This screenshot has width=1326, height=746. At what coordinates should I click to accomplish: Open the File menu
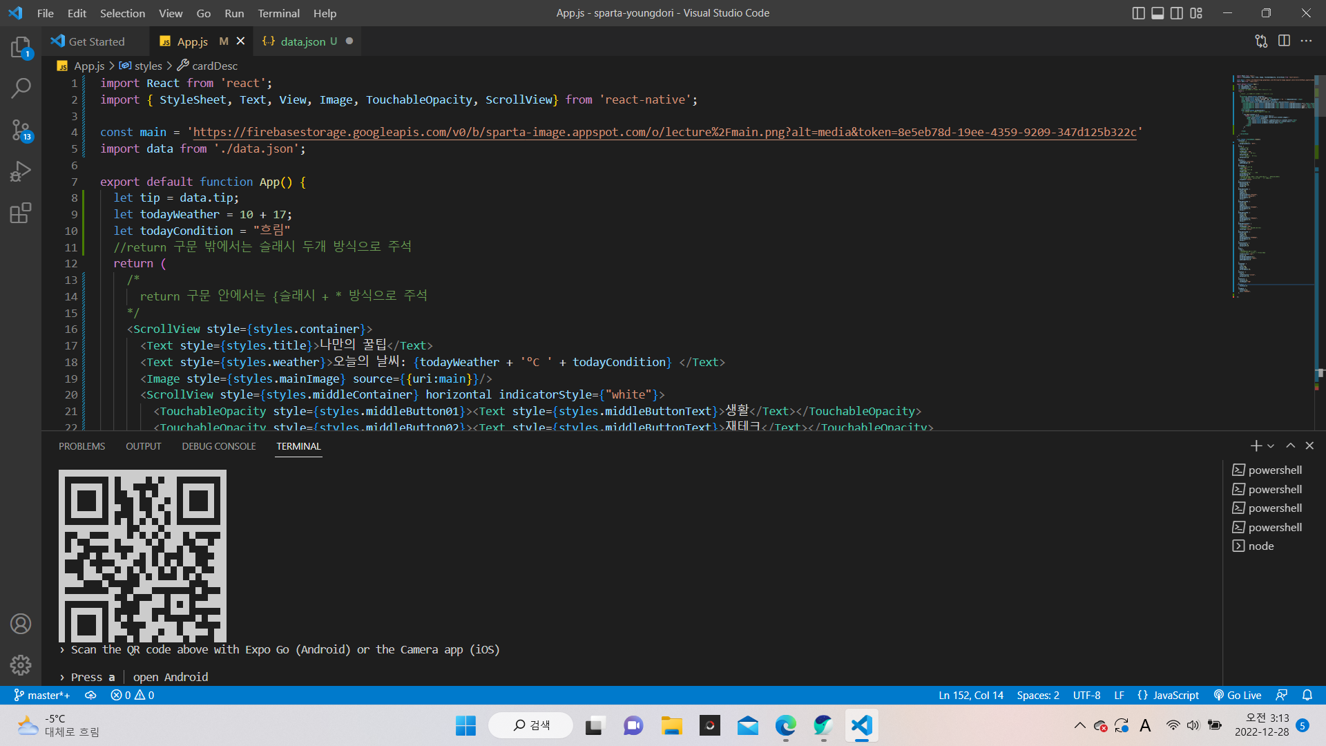tap(46, 13)
